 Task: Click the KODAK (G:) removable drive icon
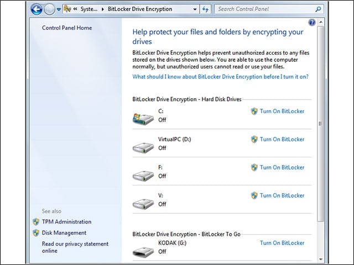(143, 252)
